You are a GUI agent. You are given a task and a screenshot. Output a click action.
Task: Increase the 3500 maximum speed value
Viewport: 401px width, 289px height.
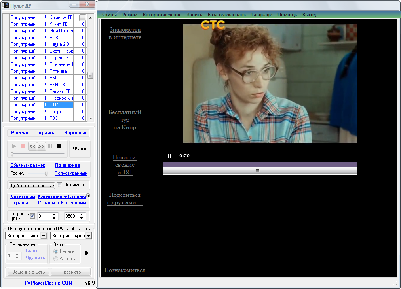click(81, 215)
